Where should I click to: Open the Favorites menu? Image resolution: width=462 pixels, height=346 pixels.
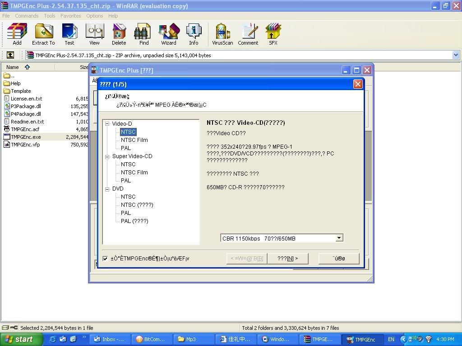pyautogui.click(x=71, y=16)
